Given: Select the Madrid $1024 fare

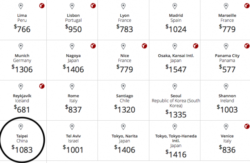Looking at the screenshot, I should tap(176, 29).
